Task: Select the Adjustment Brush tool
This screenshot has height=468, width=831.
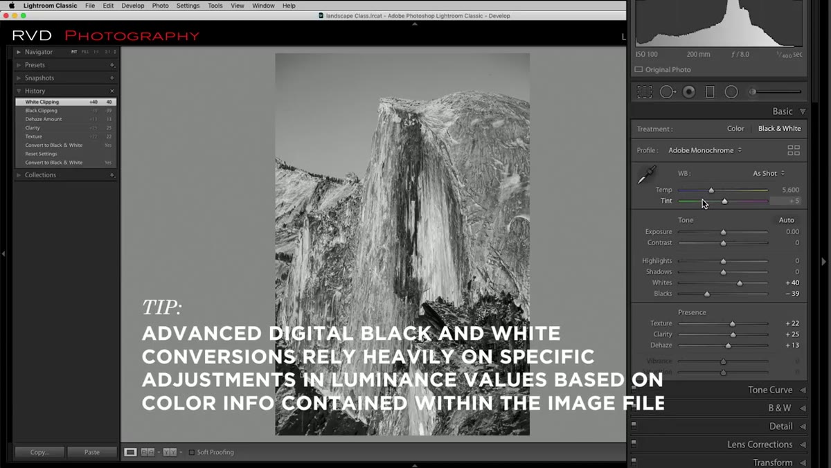Action: [x=776, y=91]
